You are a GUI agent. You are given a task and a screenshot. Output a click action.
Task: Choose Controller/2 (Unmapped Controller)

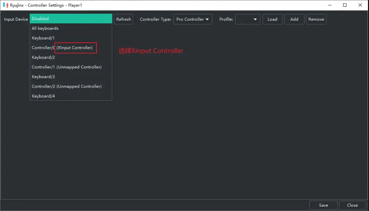tap(71, 86)
